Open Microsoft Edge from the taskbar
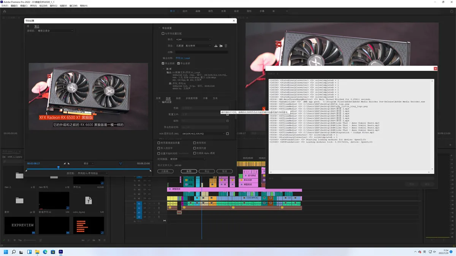456x256 pixels. (45, 252)
